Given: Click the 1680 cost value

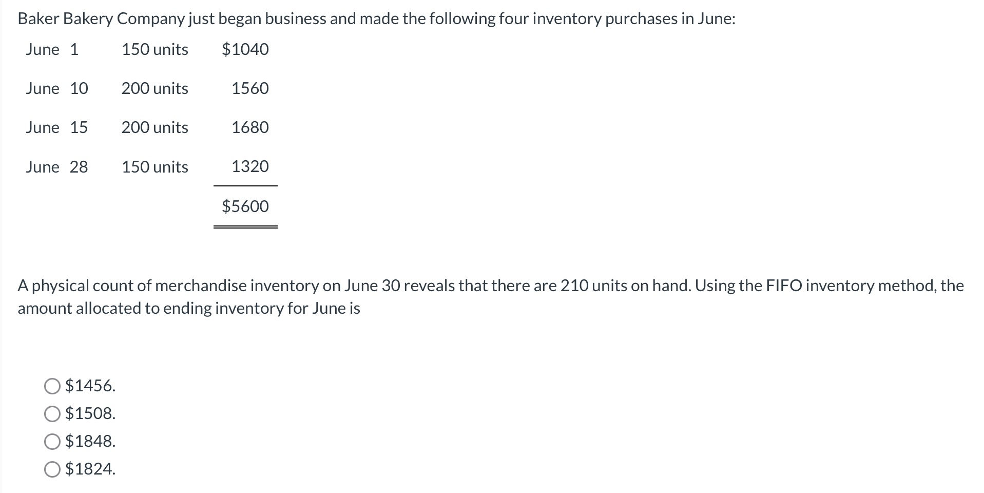Looking at the screenshot, I should tap(250, 127).
